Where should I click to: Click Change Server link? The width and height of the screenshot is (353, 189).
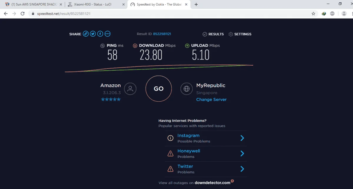click(212, 100)
